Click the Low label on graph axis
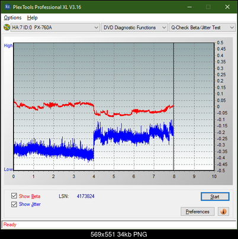Viewport: 238px width, 239px height. [x=8, y=169]
